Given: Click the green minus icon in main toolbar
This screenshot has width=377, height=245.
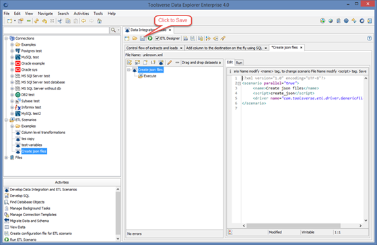Looking at the screenshot, I should 28,21.
